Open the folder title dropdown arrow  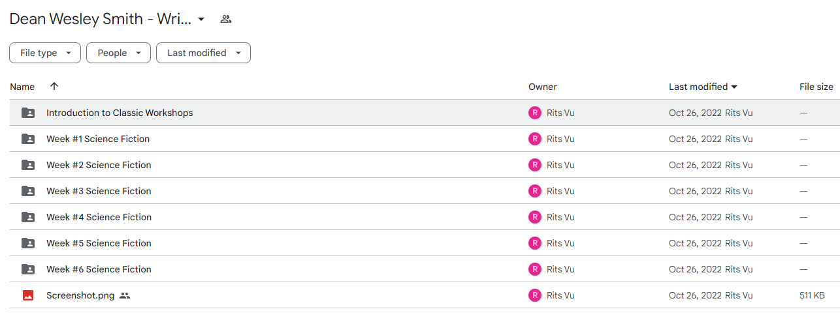point(201,19)
